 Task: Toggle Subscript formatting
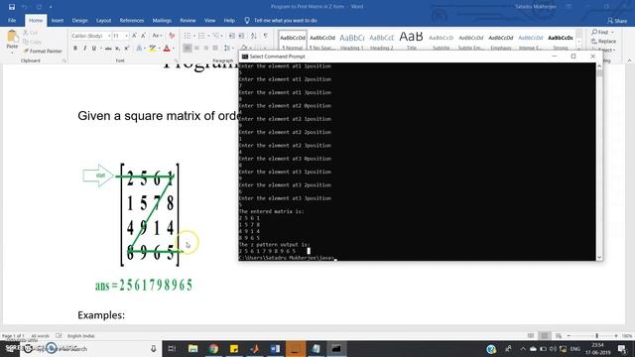coord(117,49)
